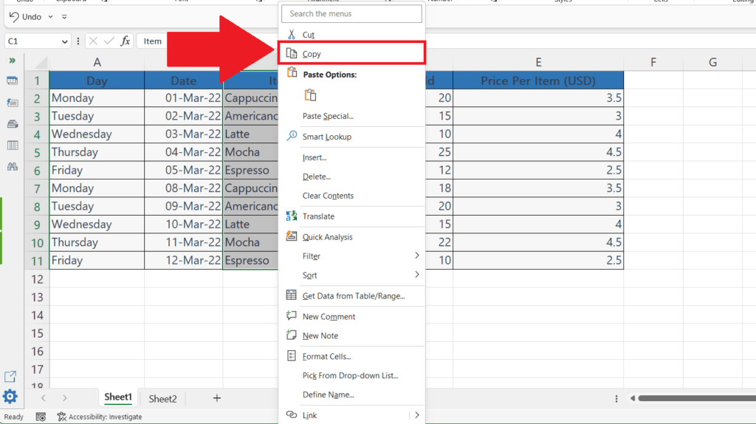
Task: Add a new sheet with plus button
Action: pos(217,398)
